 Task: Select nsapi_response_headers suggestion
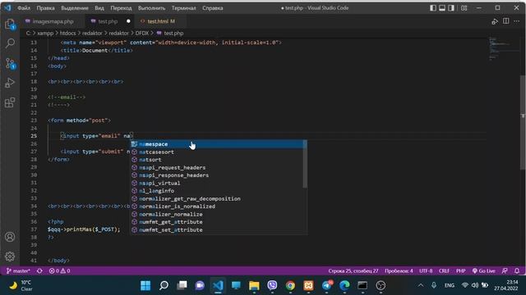(217, 175)
